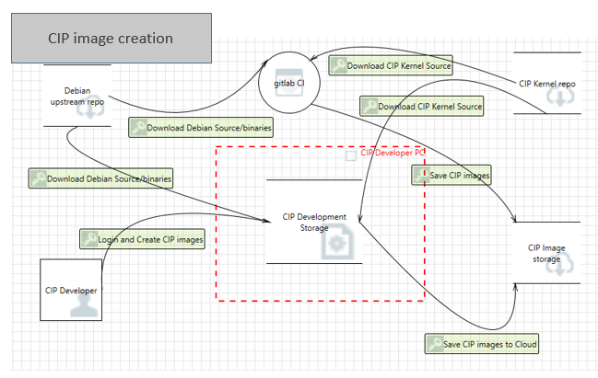Select the gitlab CI process circle
598x378 pixels.
pos(289,83)
